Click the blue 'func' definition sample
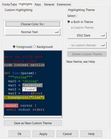The height and width of the screenshot is (139, 111). coord(16,73)
